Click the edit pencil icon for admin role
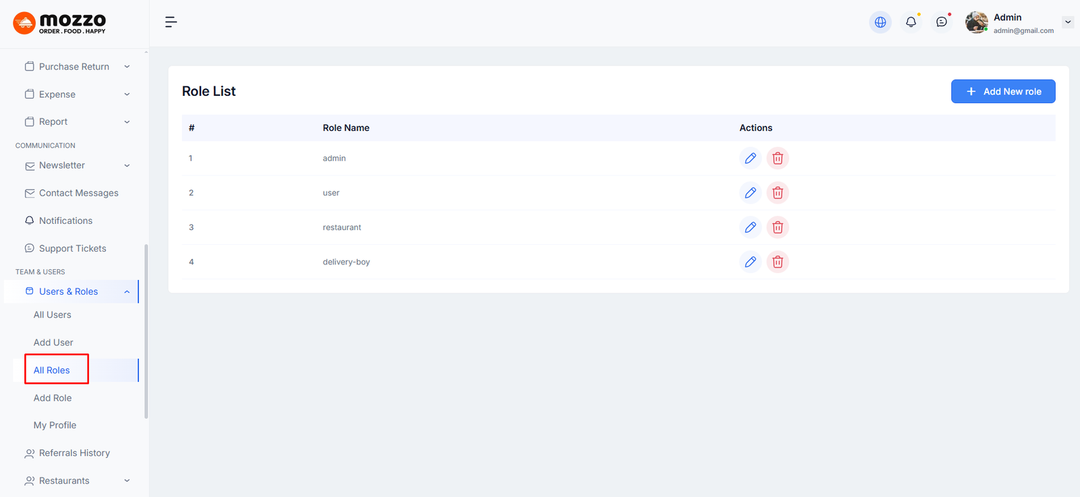 coord(750,158)
